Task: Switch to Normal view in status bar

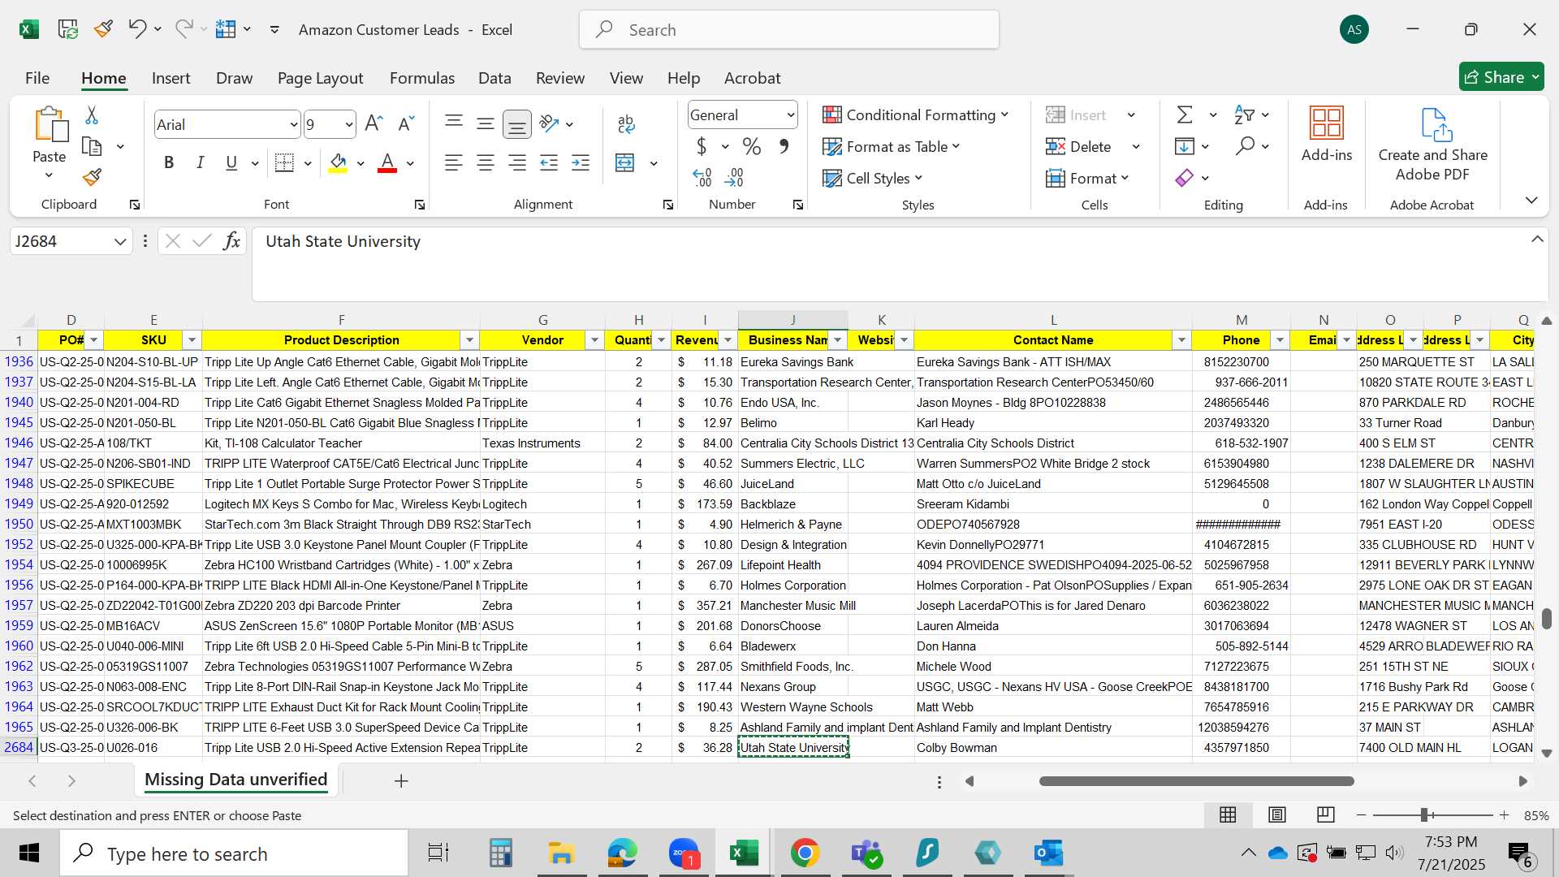Action: (1228, 814)
